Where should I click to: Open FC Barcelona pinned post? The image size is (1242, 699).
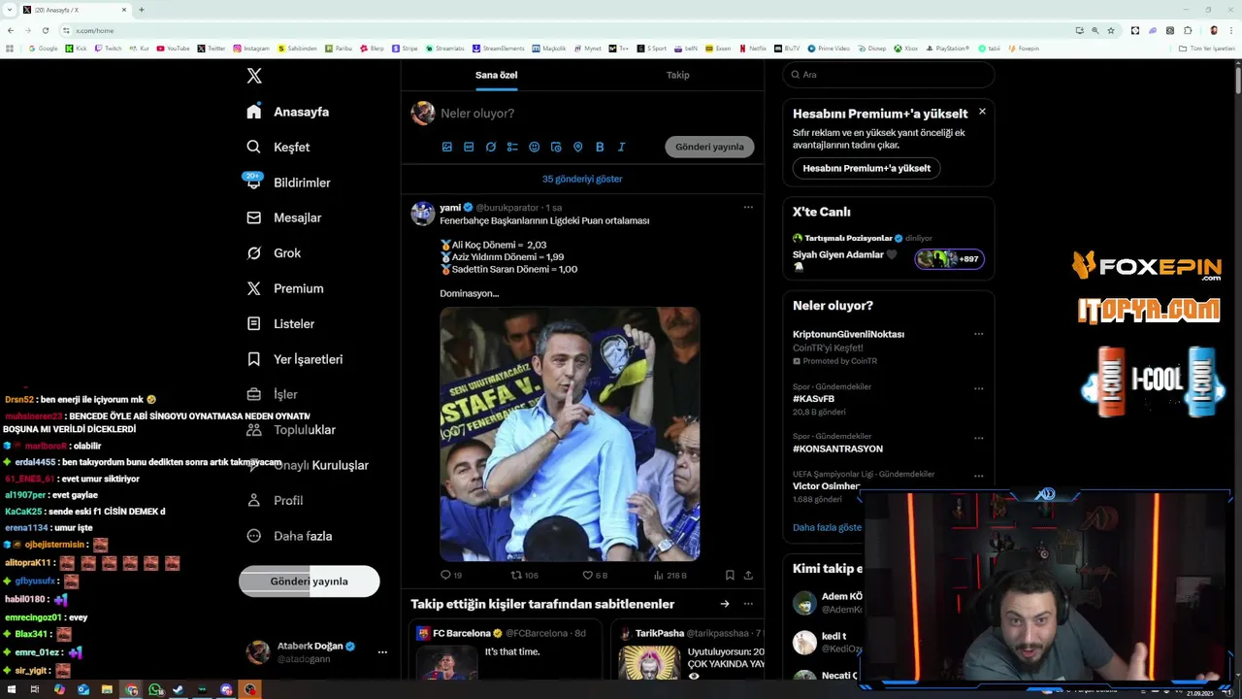[506, 649]
